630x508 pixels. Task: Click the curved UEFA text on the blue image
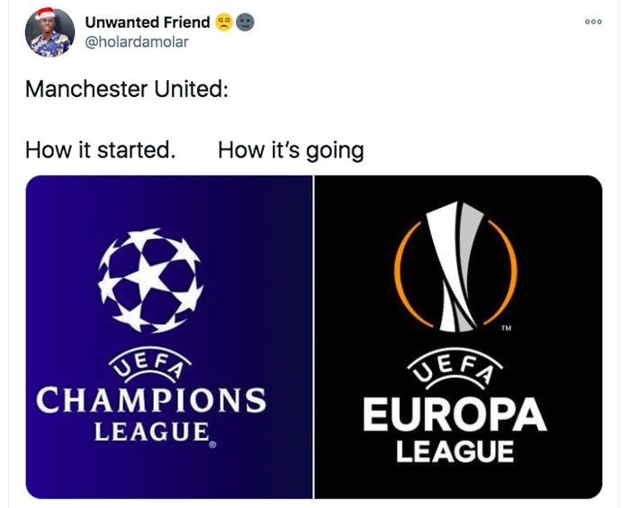point(150,366)
